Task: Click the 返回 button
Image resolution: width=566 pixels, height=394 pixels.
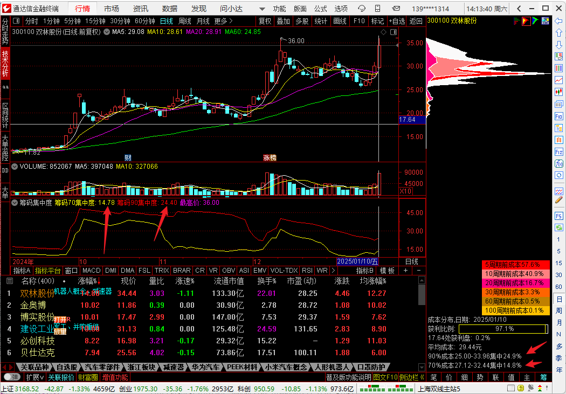Action: [416, 21]
